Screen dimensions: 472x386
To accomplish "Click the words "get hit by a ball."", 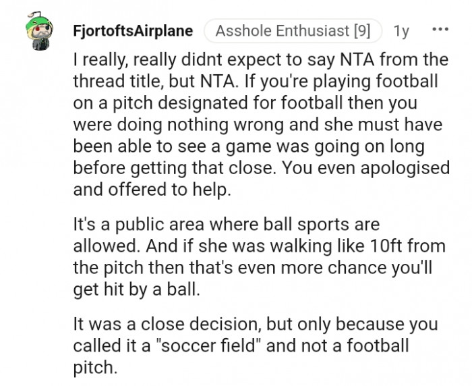I will click(x=137, y=289).
